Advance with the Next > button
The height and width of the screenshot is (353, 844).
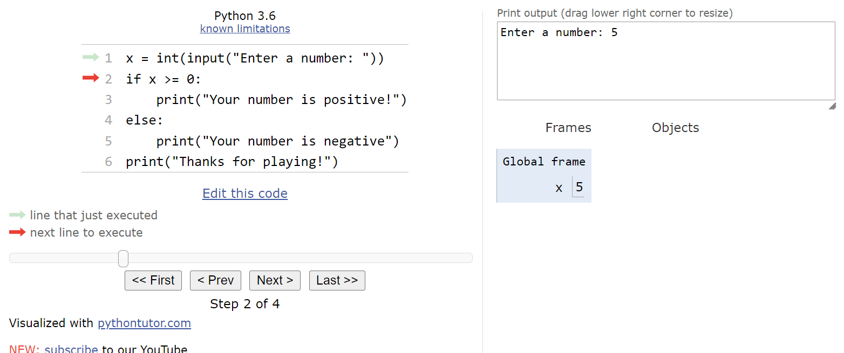[x=275, y=280]
